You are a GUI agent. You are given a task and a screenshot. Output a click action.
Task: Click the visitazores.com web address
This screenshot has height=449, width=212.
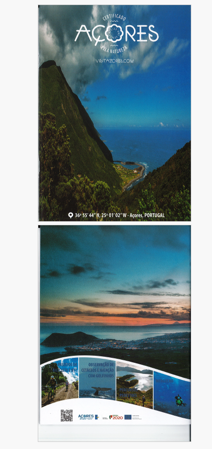(114, 61)
